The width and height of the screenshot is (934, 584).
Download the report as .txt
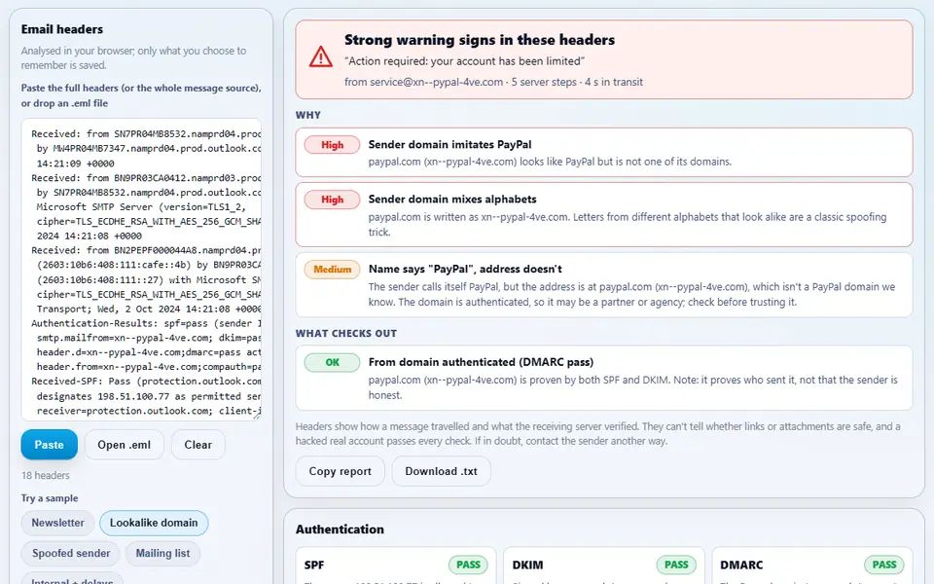click(441, 471)
